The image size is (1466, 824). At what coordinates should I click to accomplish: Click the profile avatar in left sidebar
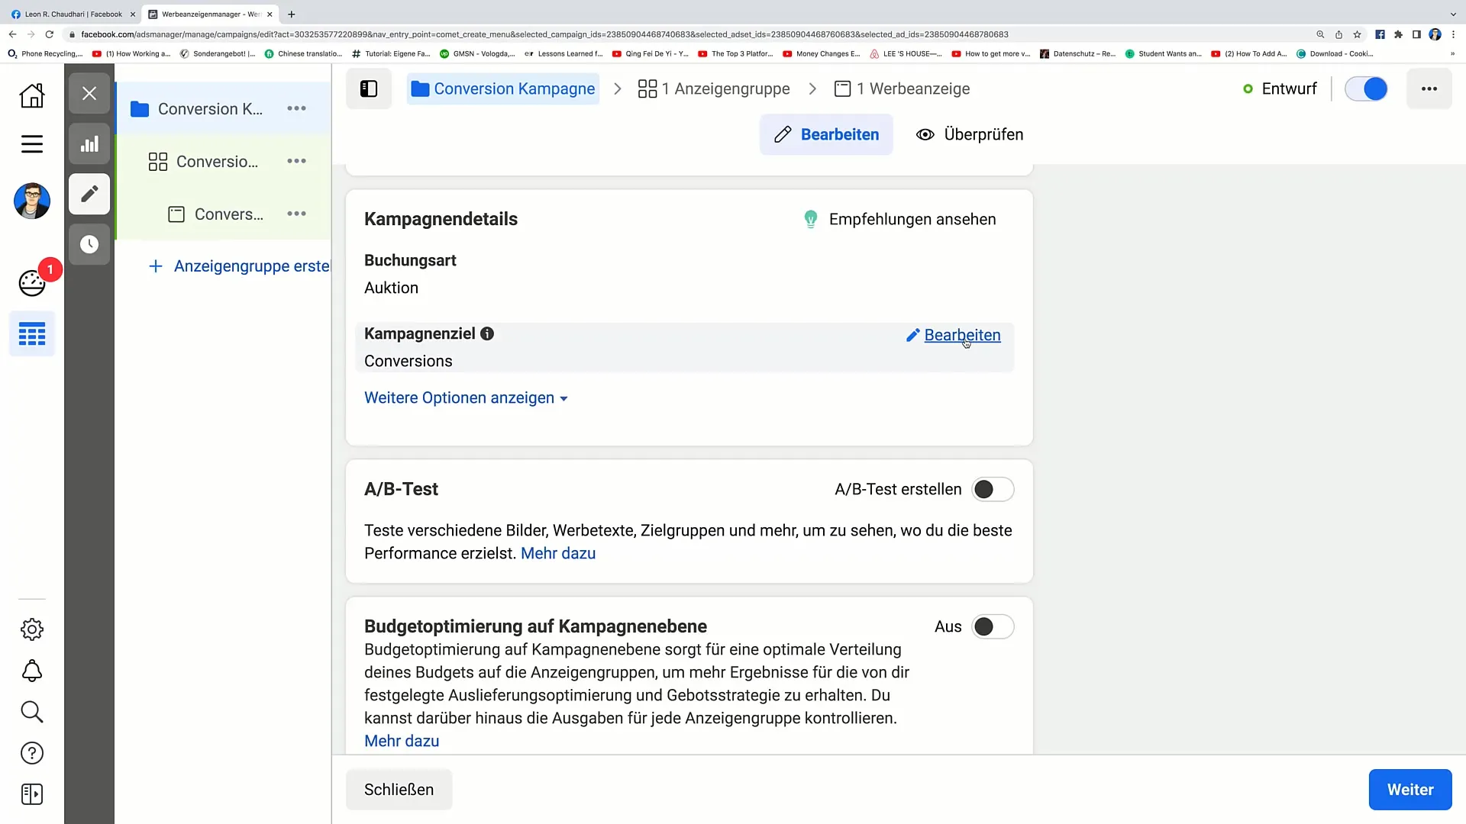tap(32, 201)
